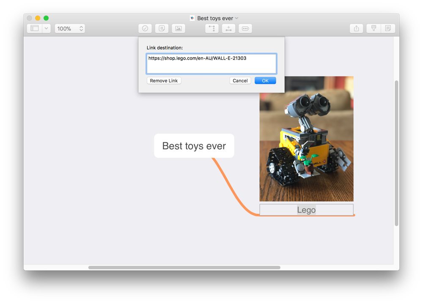Open the 100% zoom level selector
This screenshot has height=304, width=423.
pos(70,28)
